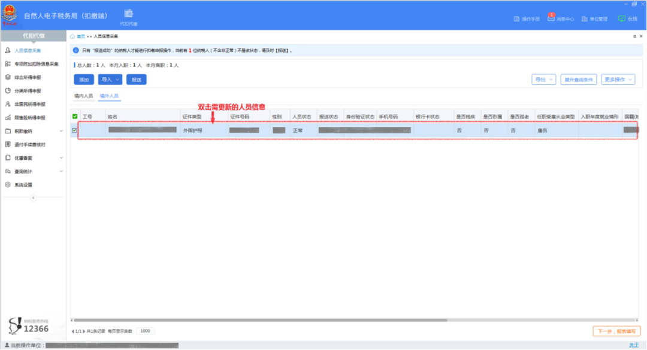The height and width of the screenshot is (350, 647).
Task: Open 综合所得申报 layers icon in sidebar
Action: click(8, 77)
